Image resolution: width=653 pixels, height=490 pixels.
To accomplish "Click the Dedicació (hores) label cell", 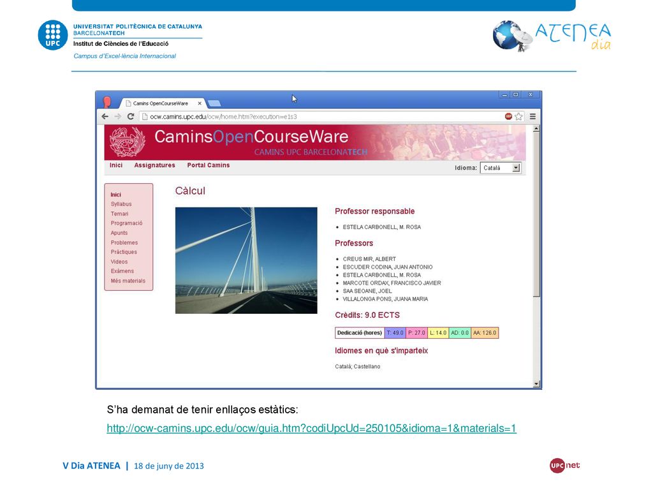I will coord(360,333).
